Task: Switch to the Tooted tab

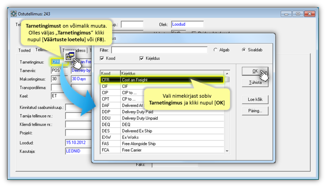Action: (24, 50)
